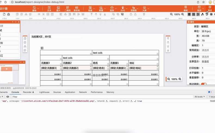This screenshot has height=133, width=215.
Task: Click the 预览 preview button
Action: click(x=210, y=8)
